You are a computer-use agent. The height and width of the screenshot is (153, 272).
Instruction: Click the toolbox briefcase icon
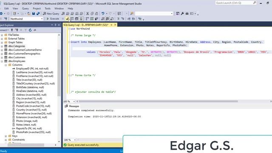187,14
